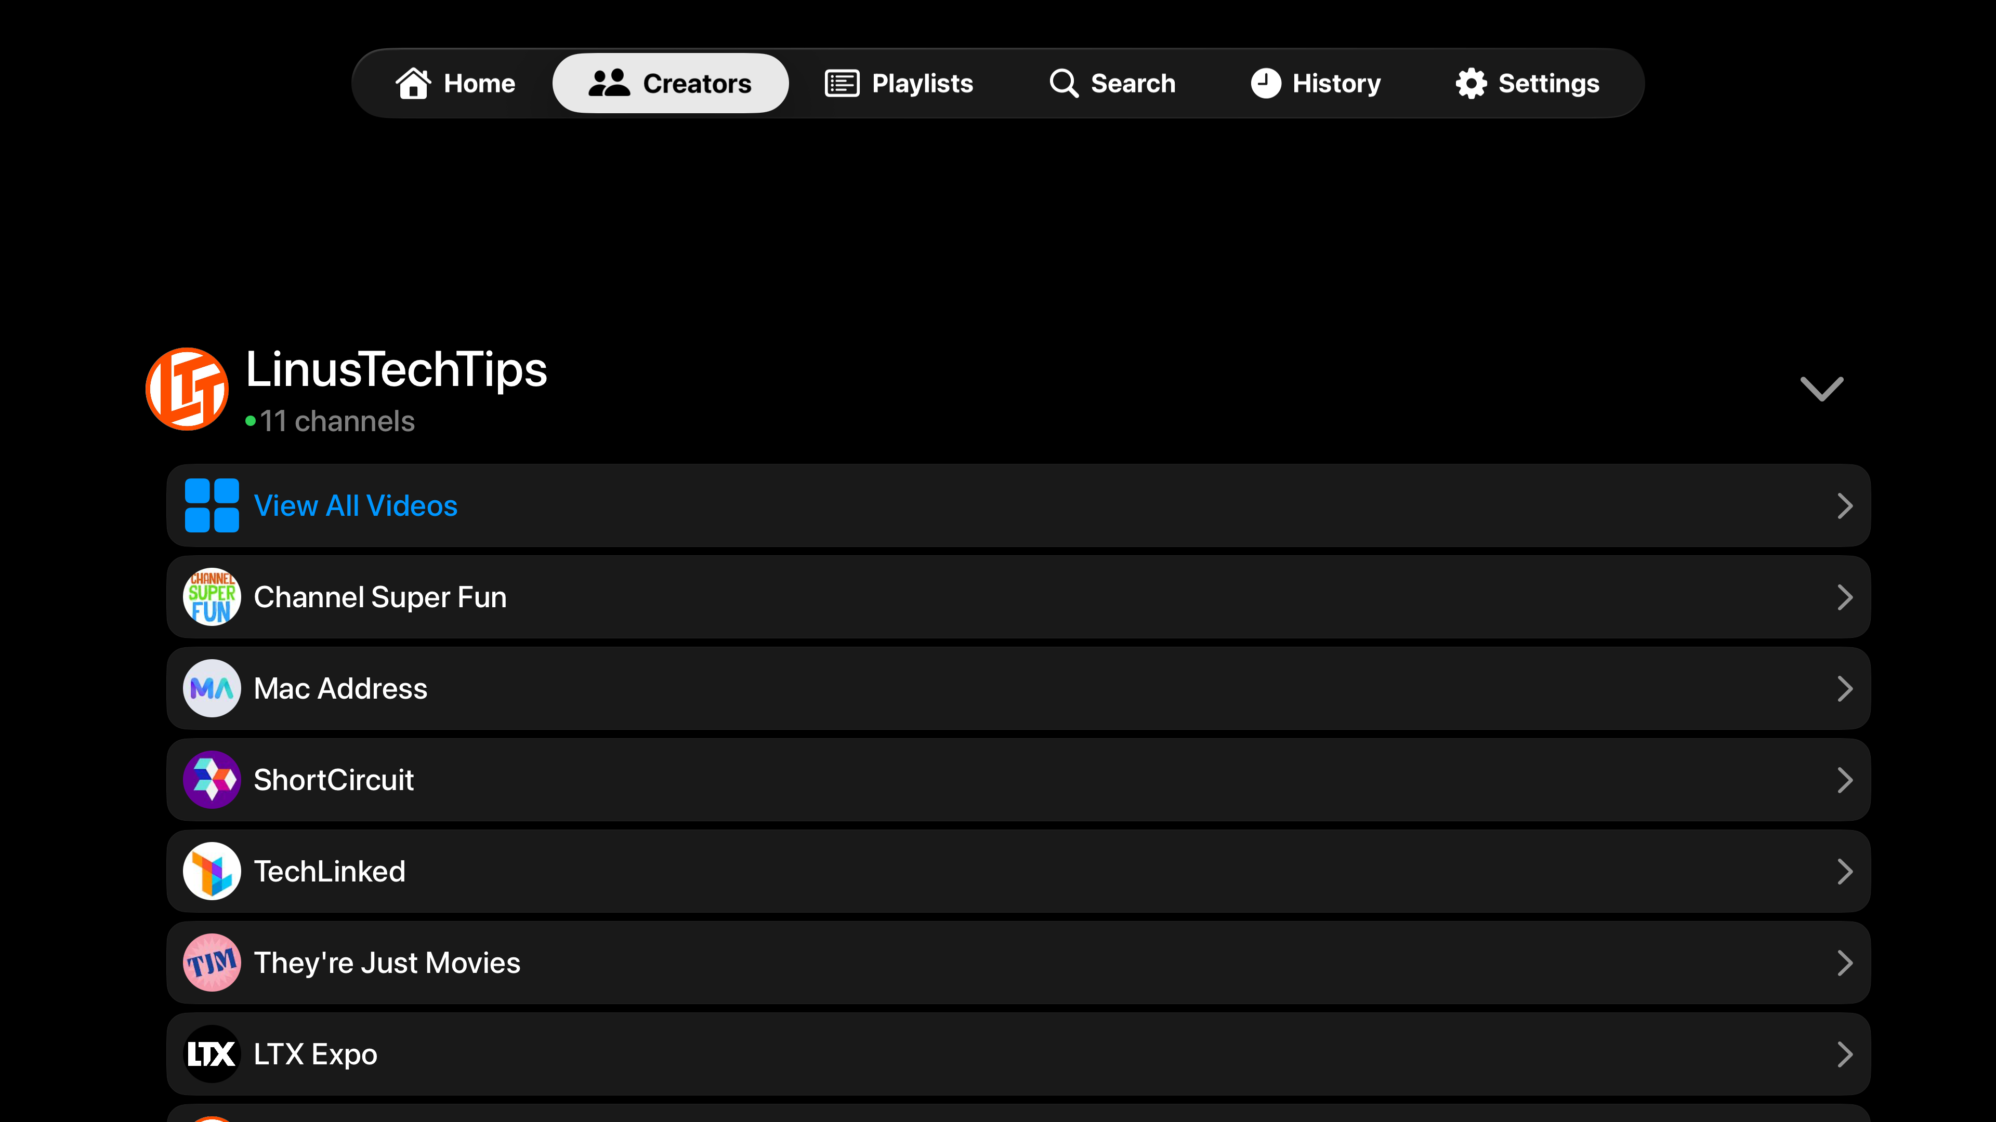Click the chevron on Channel Super Fun row

(1845, 597)
